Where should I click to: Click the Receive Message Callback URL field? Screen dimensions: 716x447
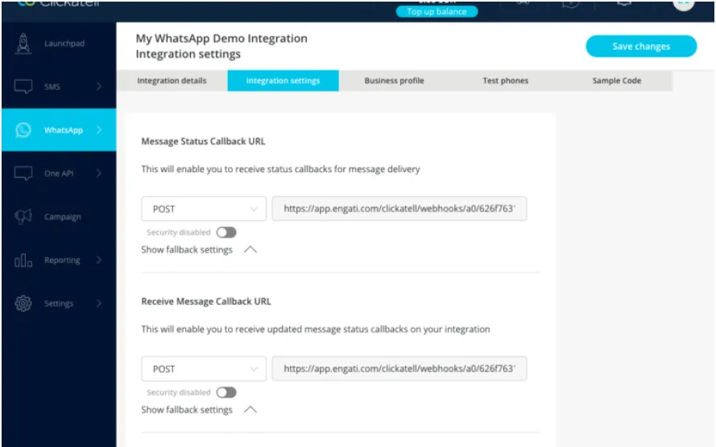(x=399, y=369)
